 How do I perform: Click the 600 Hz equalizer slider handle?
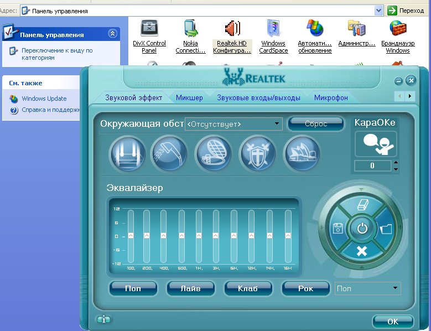point(181,236)
